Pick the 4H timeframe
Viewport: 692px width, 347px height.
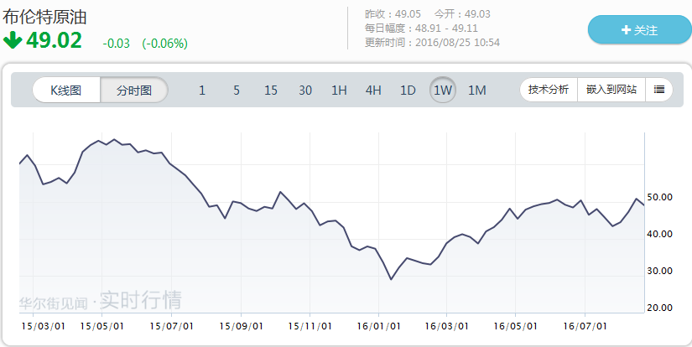click(x=373, y=91)
